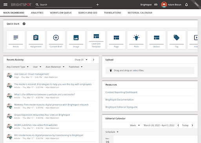Screen dimensions: 201x143
Task: Click the link icon beside Brightspot
Action: tap(156, 5)
